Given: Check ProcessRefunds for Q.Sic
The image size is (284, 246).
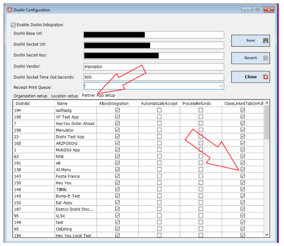Looking at the screenshot, I should (200, 215).
